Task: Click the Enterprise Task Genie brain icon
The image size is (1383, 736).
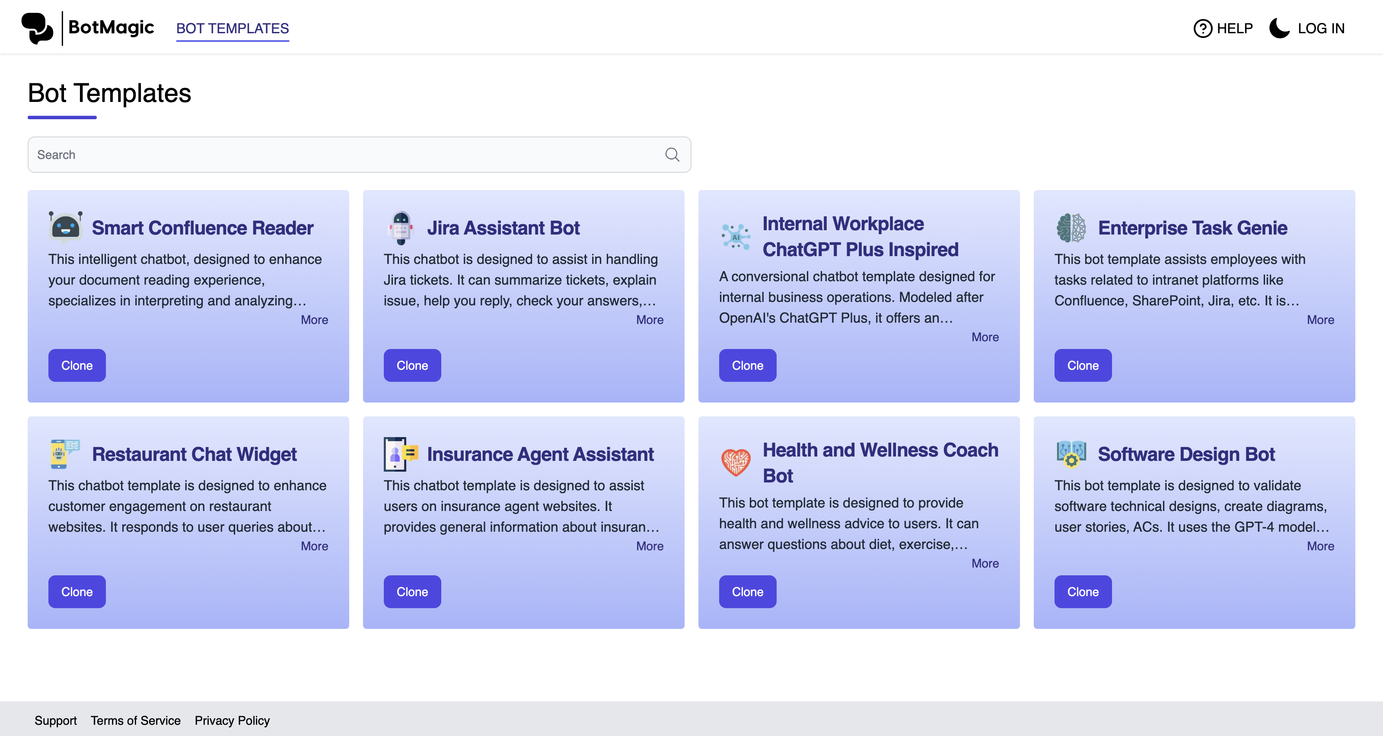Action: [x=1071, y=228]
